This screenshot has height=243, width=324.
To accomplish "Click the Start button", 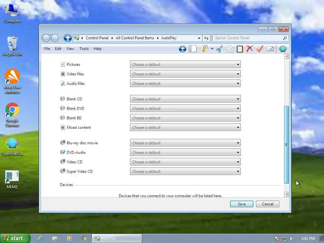I will [15, 238].
